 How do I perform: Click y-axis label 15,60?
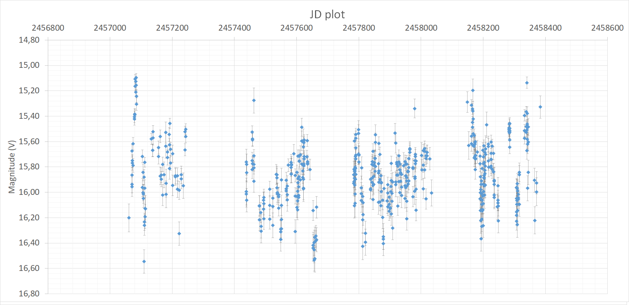29,141
